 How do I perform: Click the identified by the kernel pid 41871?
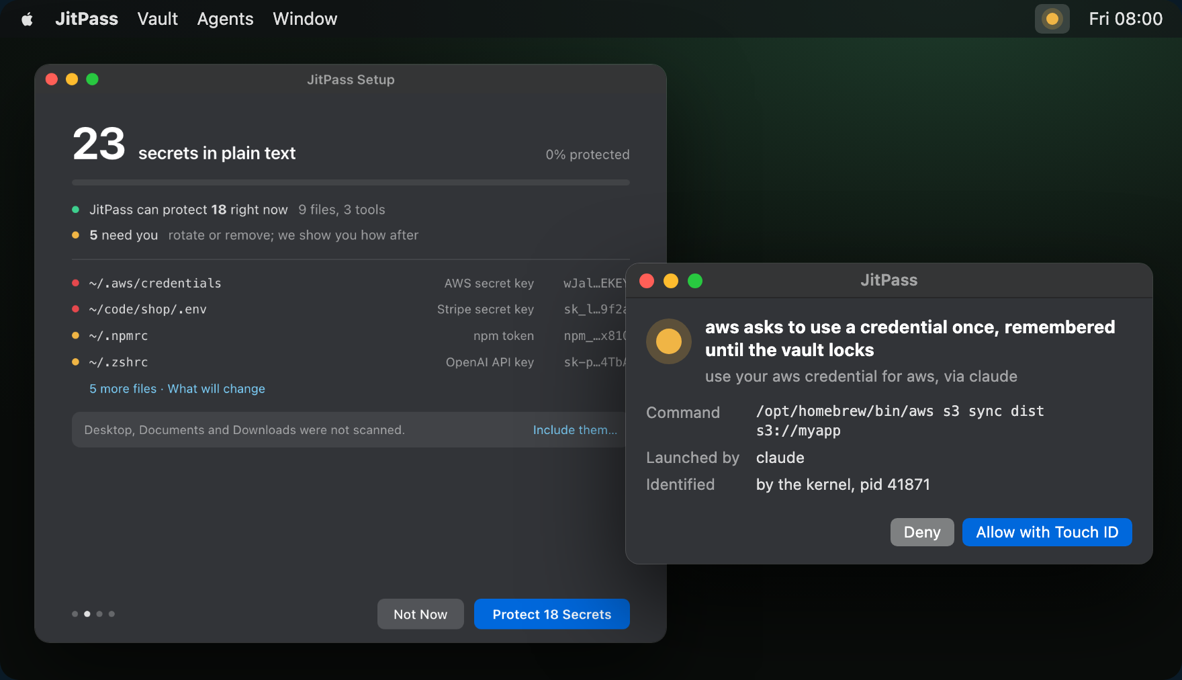pos(843,484)
